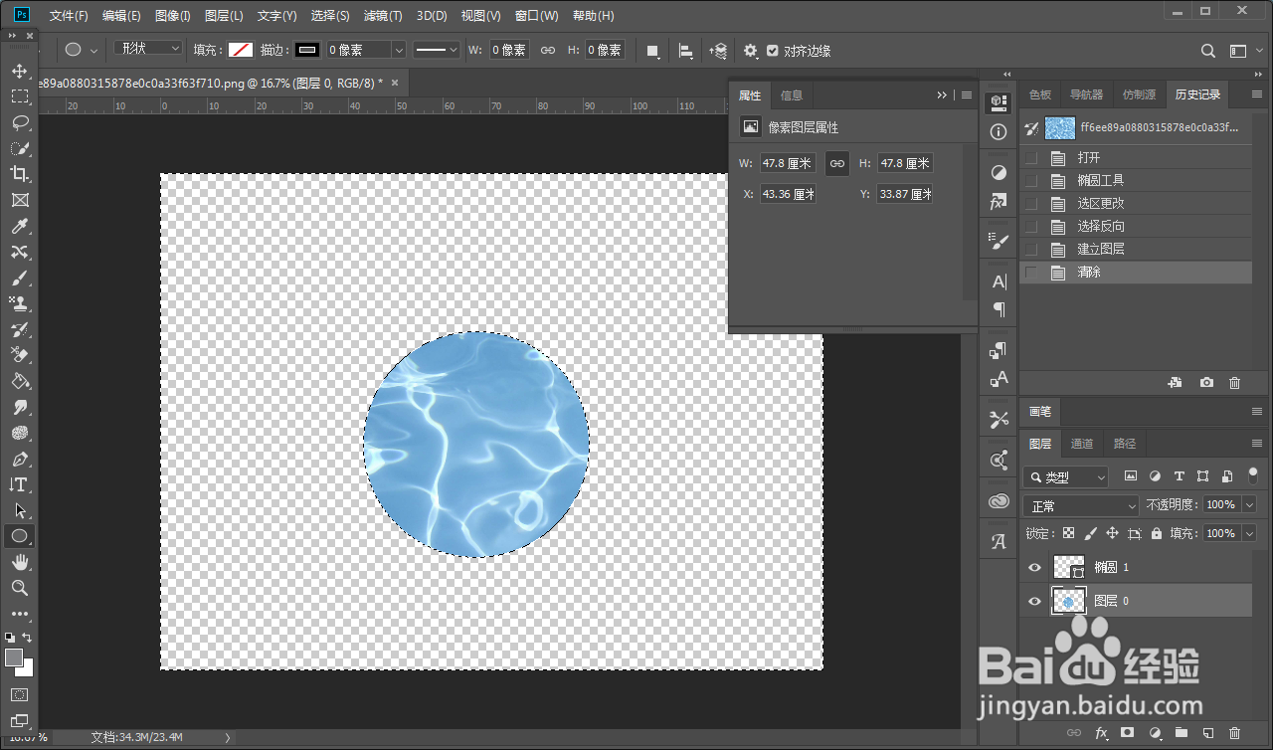Delete current history state with trash icon
This screenshot has height=750, width=1273.
point(1234,382)
